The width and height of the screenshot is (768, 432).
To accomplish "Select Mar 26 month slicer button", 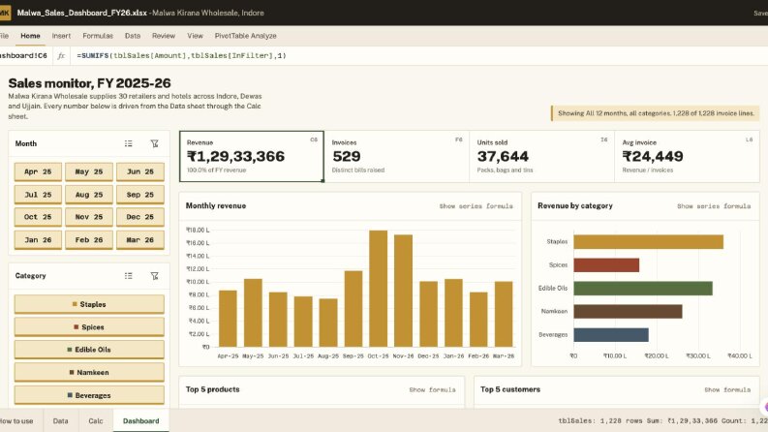I will [140, 240].
